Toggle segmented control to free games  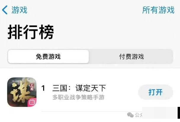48,56
